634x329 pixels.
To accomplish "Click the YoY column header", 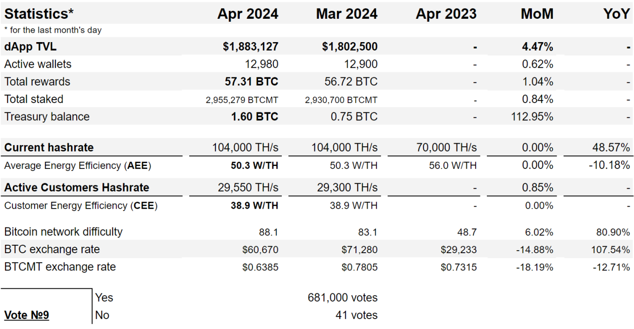I will (x=616, y=14).
